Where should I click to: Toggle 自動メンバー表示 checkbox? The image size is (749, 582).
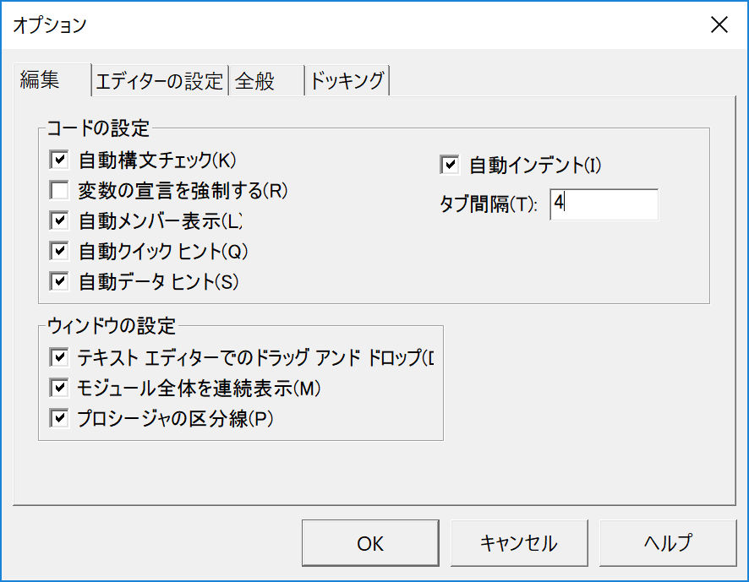[59, 220]
